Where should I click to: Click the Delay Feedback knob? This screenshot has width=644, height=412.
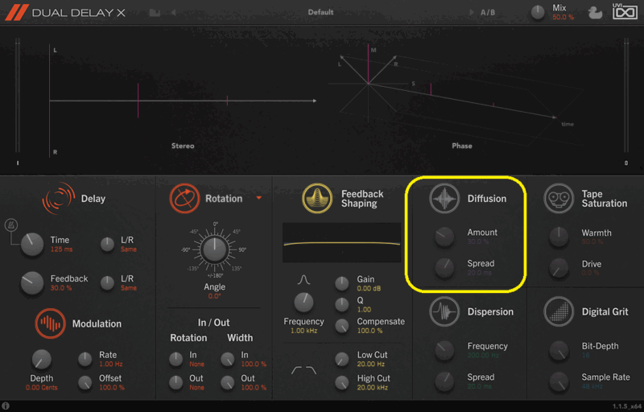32,282
